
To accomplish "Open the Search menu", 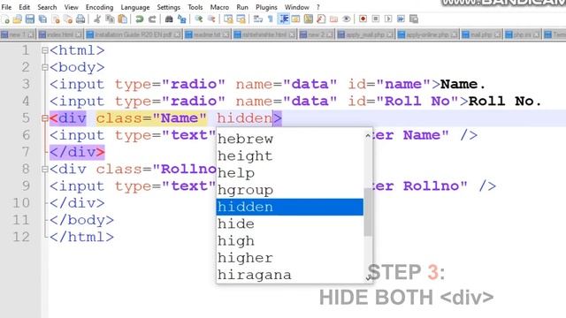I will pos(47,7).
